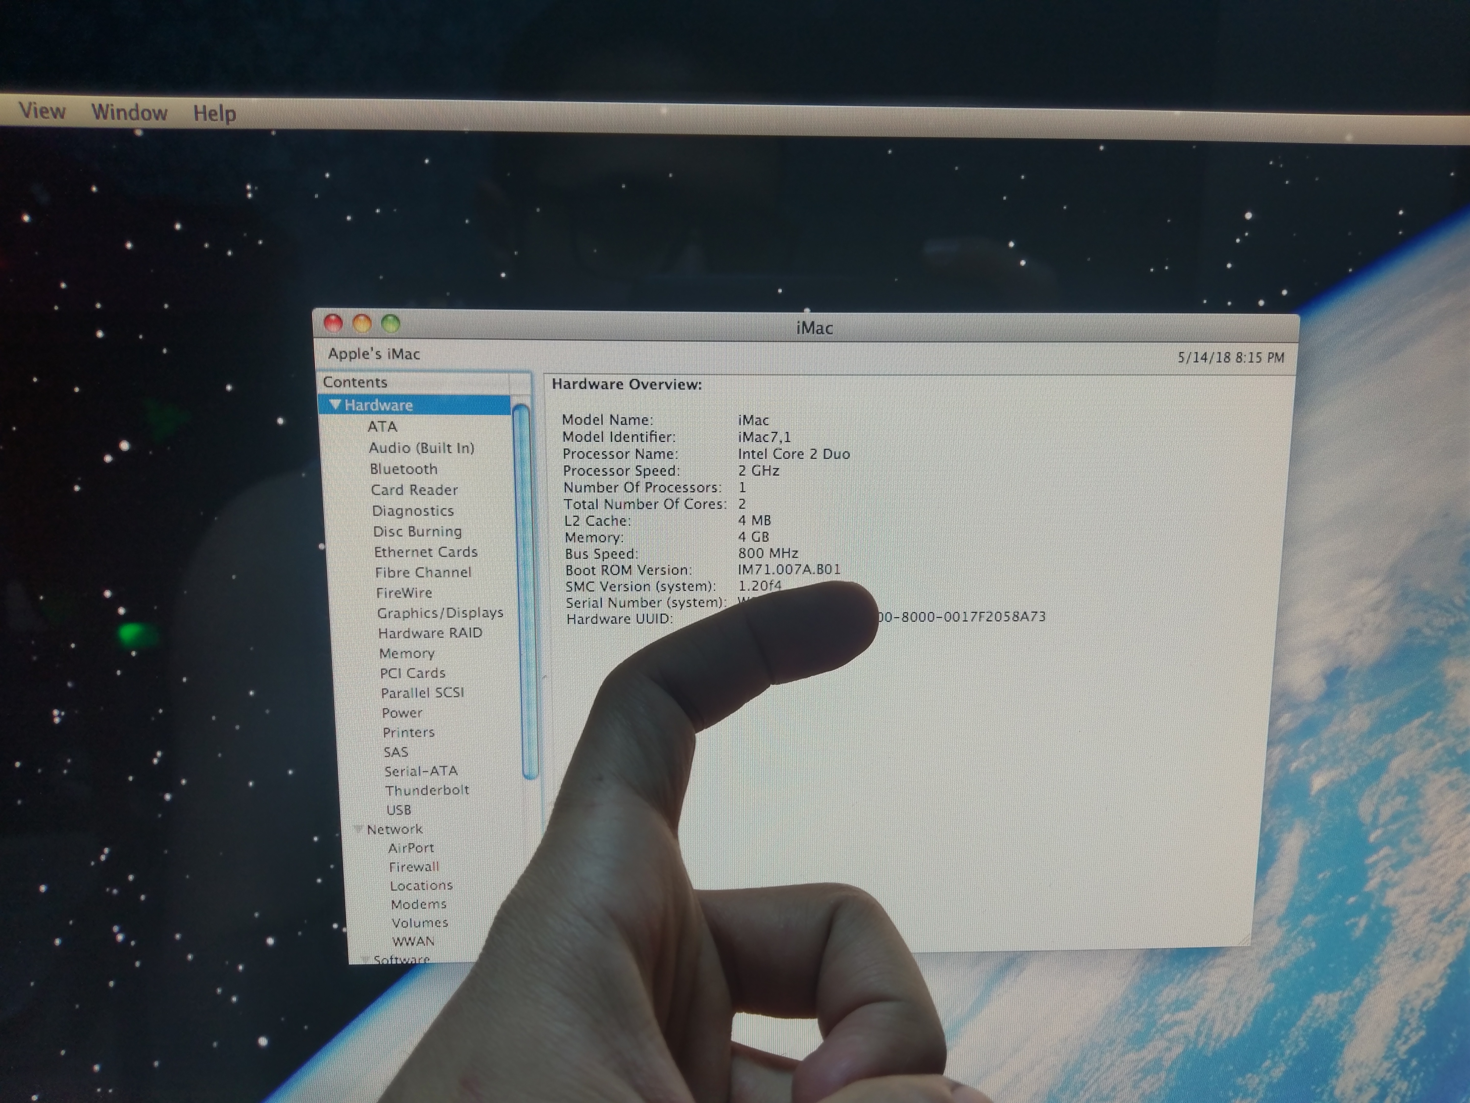Collapse the Network section triangle

click(x=358, y=828)
